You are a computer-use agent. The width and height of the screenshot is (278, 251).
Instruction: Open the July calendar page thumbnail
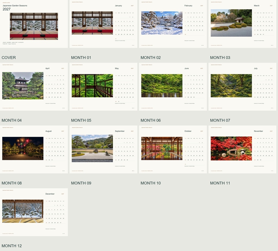[242, 87]
